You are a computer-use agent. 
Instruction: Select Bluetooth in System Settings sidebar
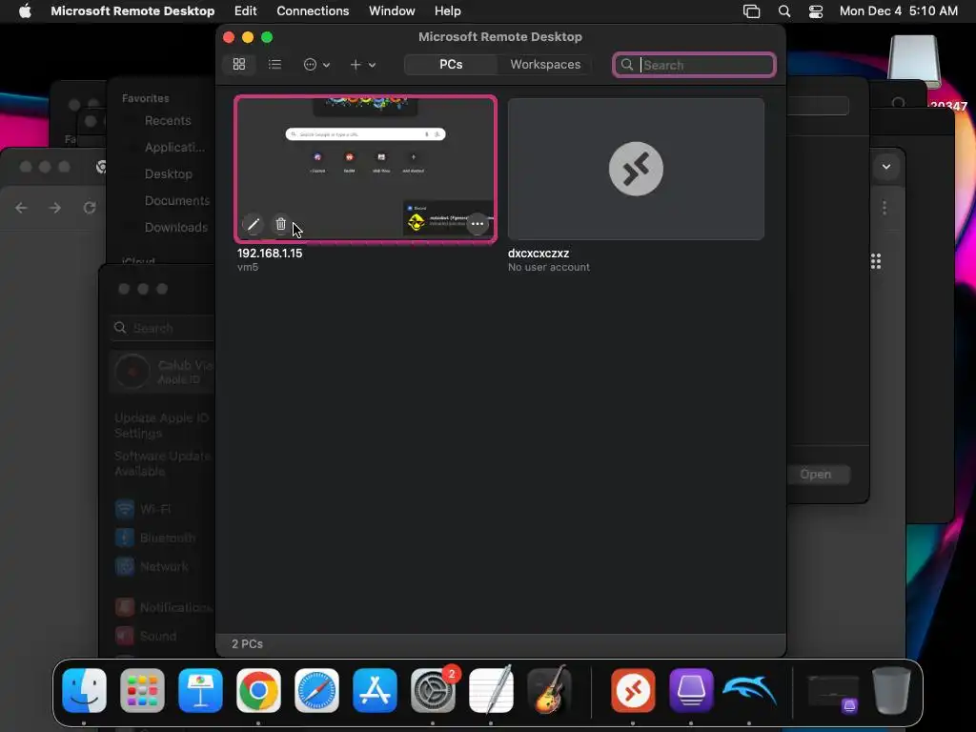point(157,538)
